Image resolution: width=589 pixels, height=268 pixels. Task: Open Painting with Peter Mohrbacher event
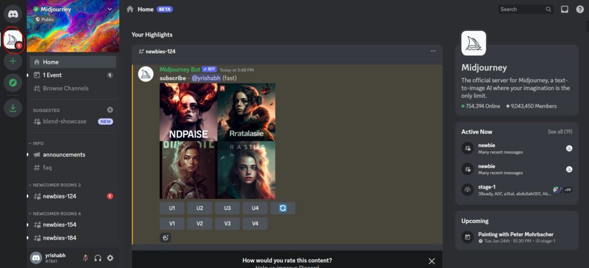(517, 237)
